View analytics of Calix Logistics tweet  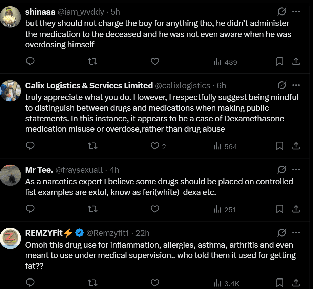tap(225, 146)
